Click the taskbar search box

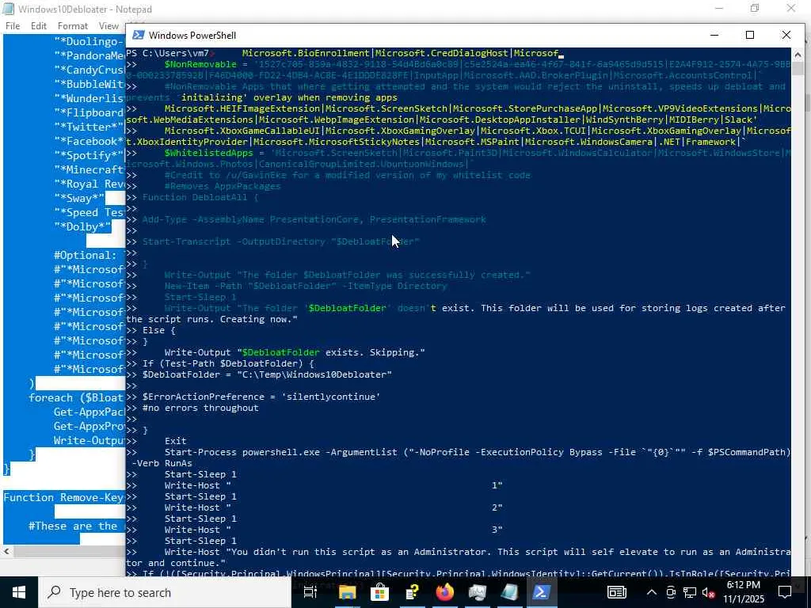pyautogui.click(x=165, y=592)
